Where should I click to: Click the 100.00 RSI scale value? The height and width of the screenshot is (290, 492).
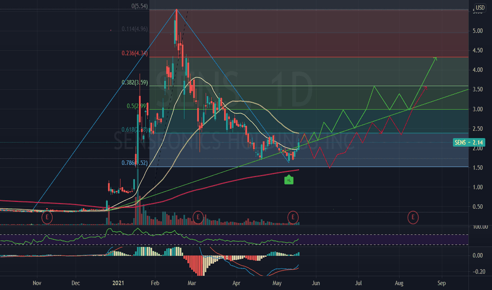click(480, 227)
